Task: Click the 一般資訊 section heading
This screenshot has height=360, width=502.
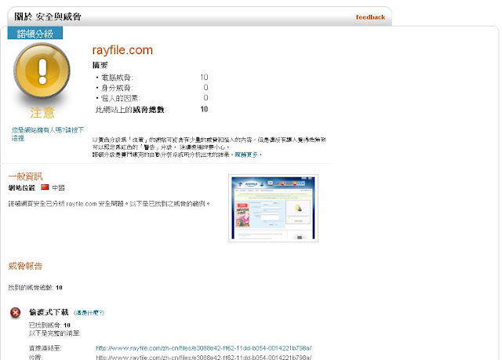Action: pyautogui.click(x=25, y=176)
